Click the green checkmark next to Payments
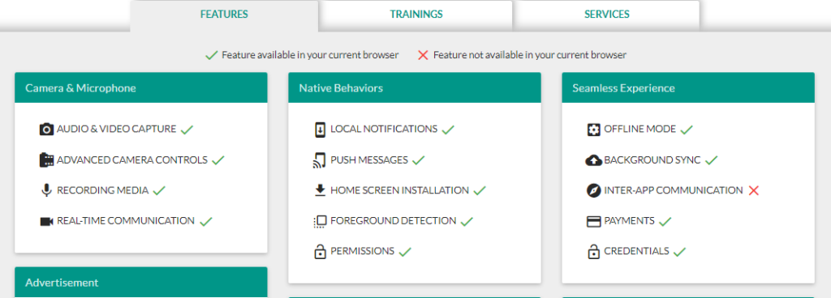 coord(665,221)
